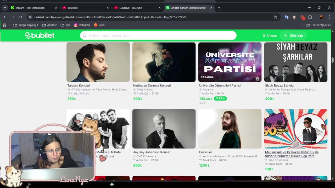Open the Üniversite Öğrencileri Partisi poster

pos(230,62)
